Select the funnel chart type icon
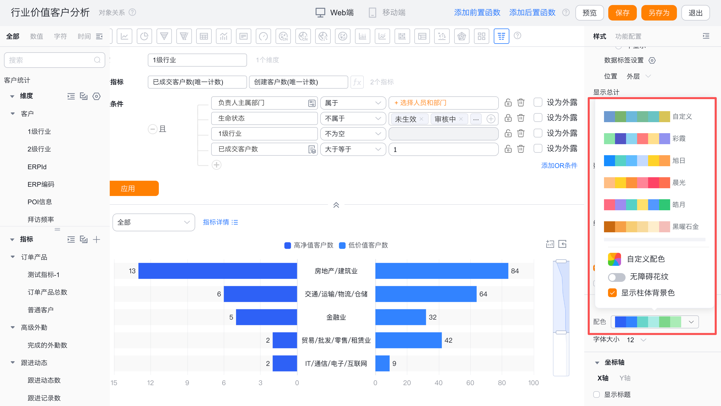The image size is (721, 406). [x=164, y=36]
